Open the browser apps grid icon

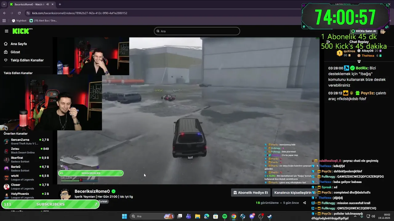tap(4, 21)
